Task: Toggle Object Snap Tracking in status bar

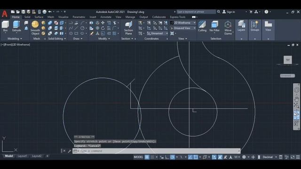Action: (190, 157)
